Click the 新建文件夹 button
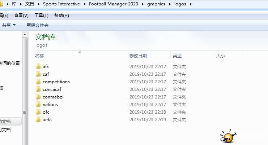 38,25
